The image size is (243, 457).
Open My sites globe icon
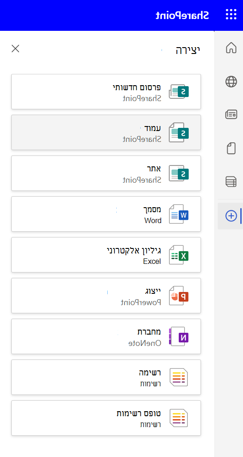231,82
